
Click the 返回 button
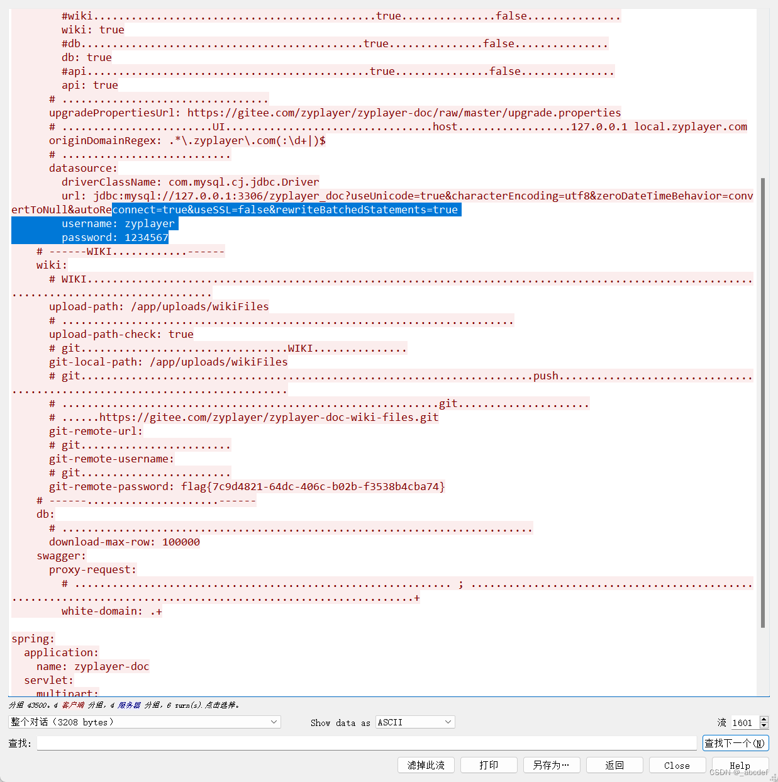click(614, 765)
